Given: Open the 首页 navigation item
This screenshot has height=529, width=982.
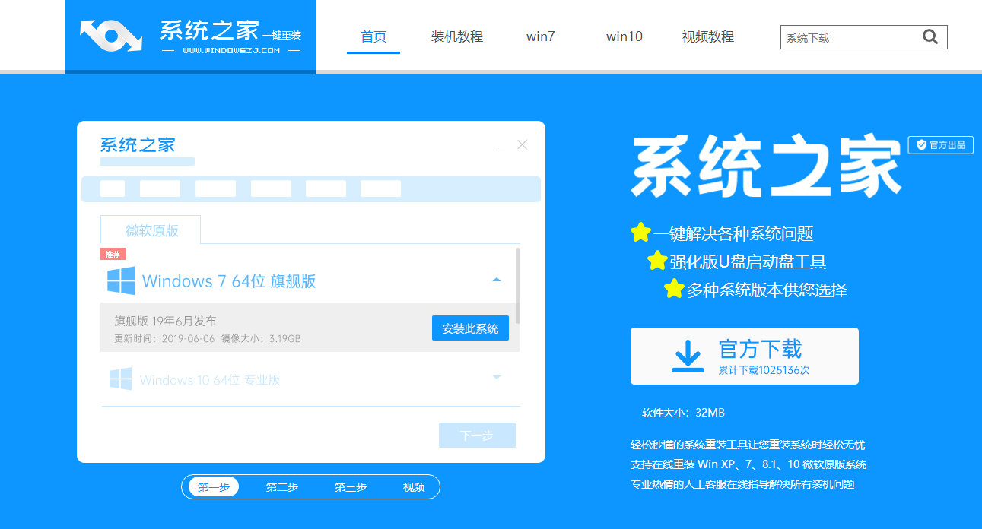Looking at the screenshot, I should [373, 36].
